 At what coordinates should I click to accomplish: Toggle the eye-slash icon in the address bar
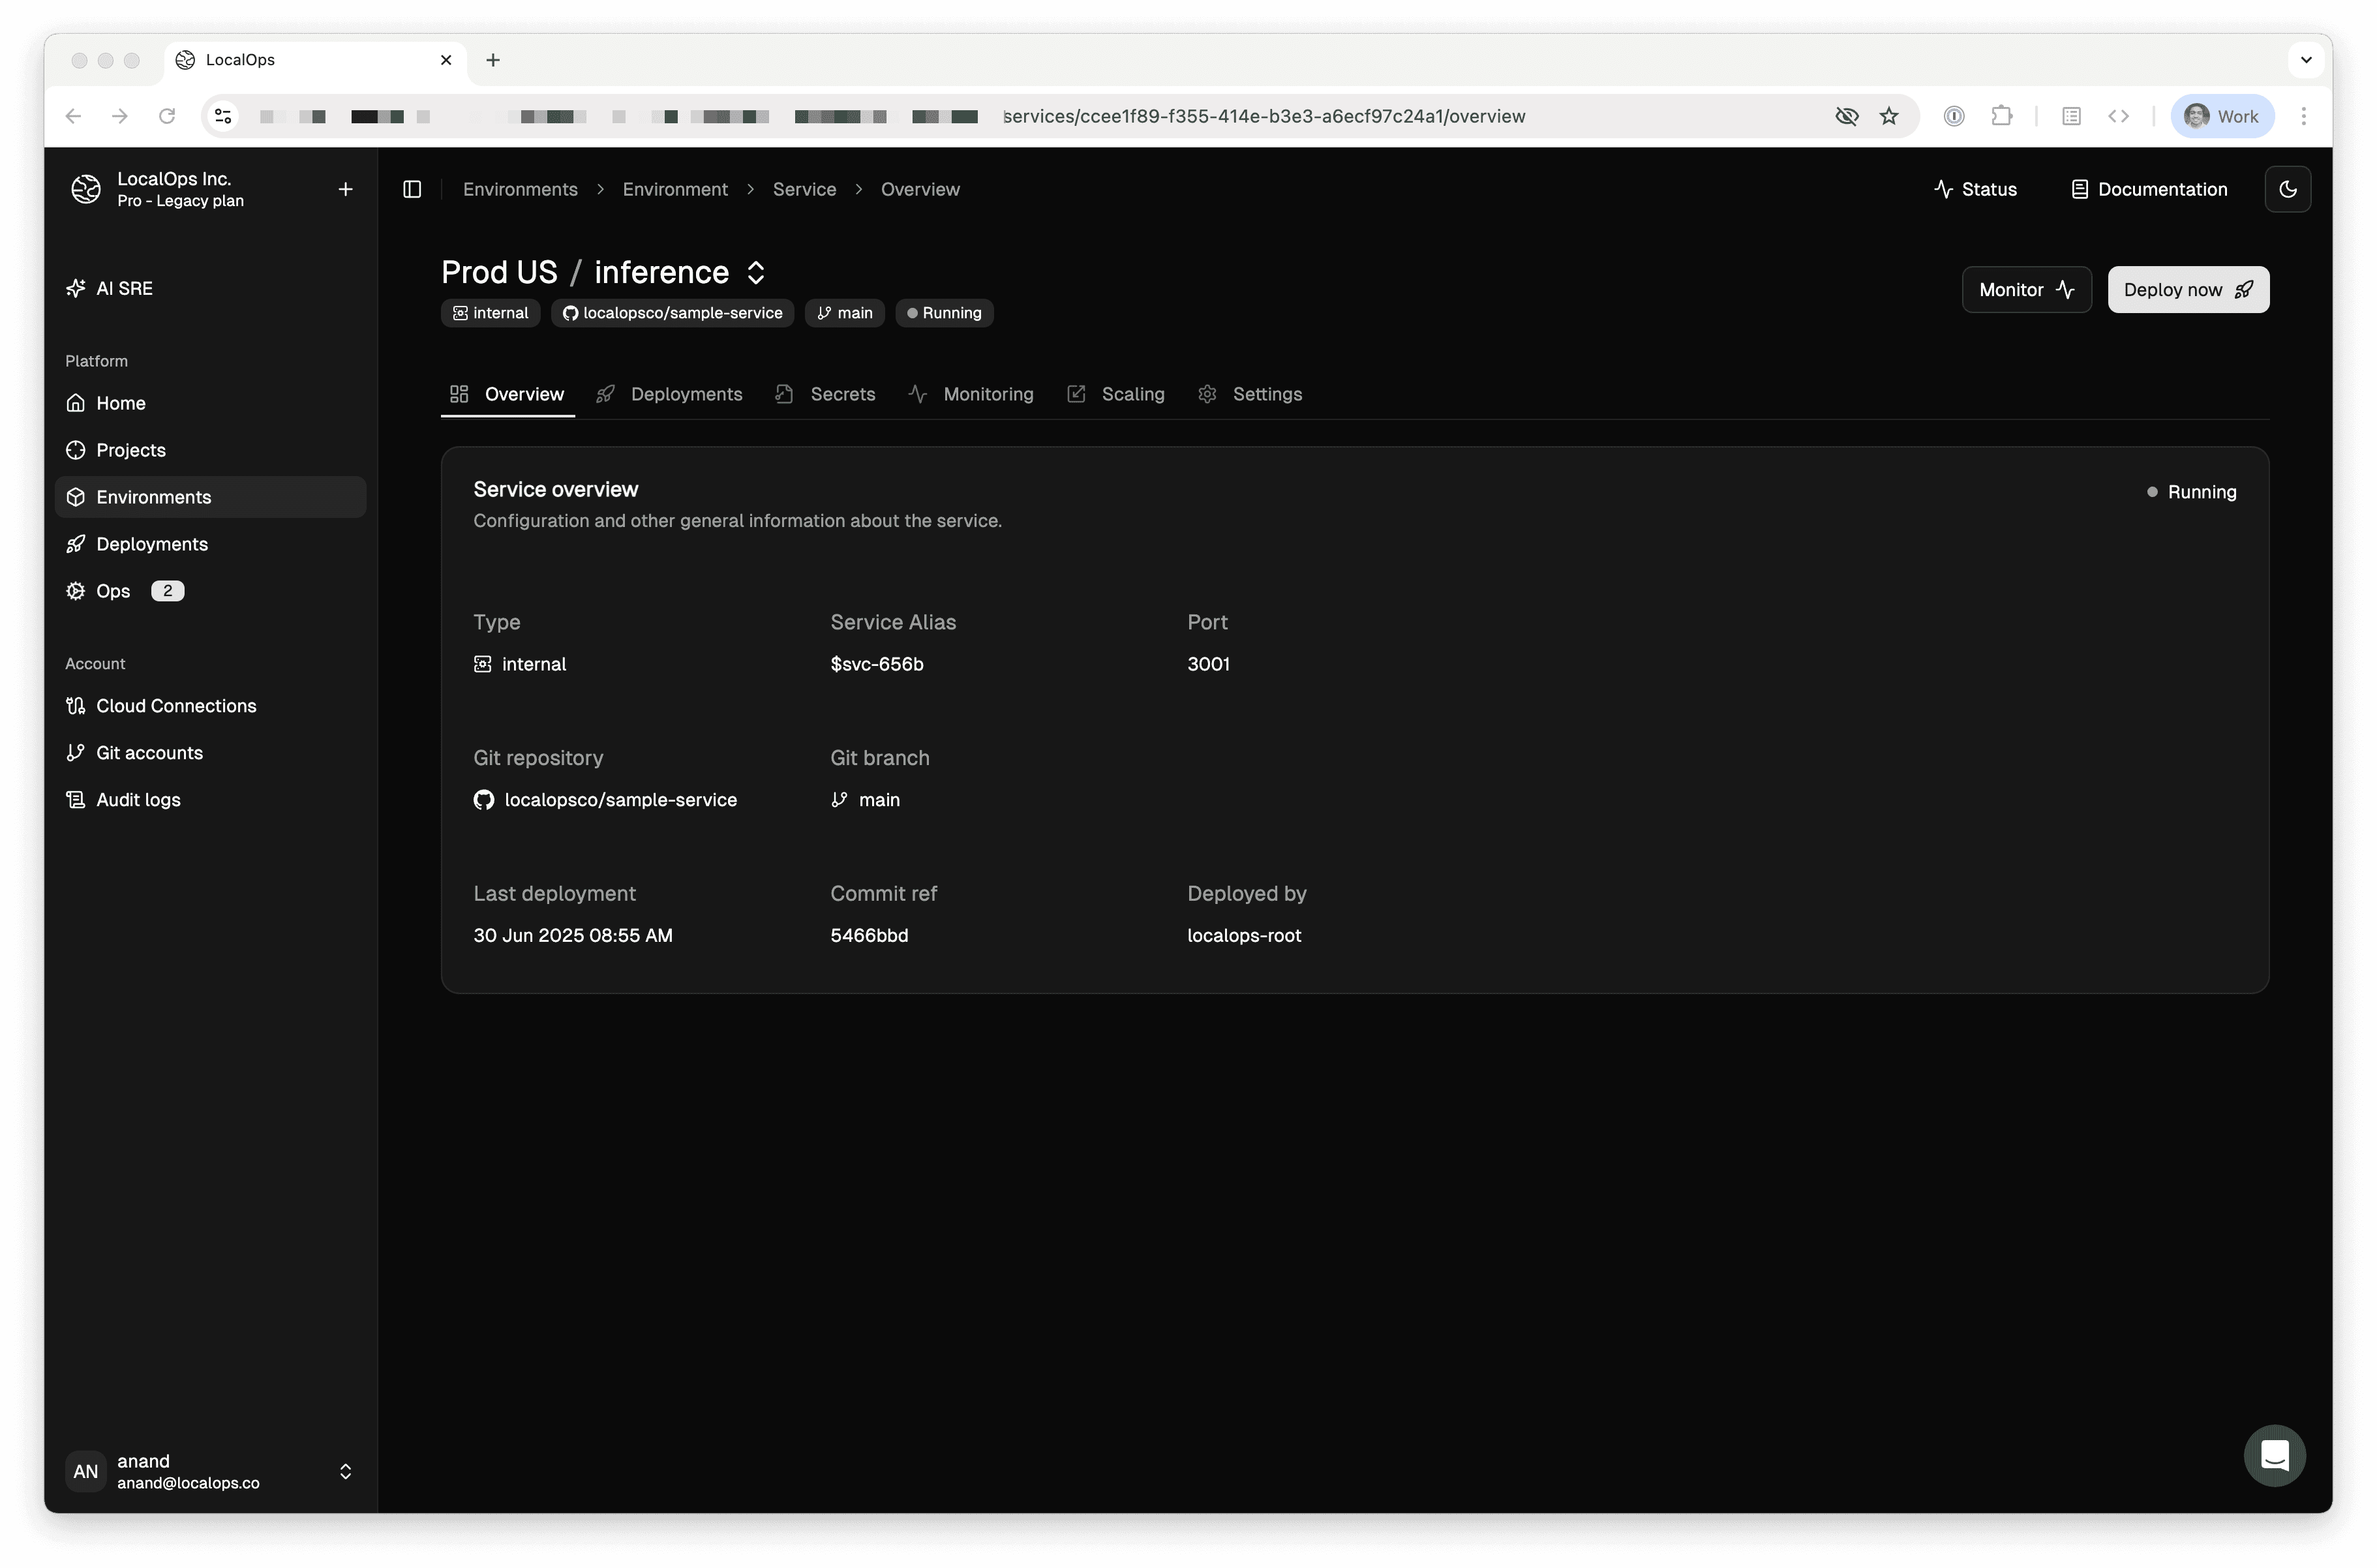[1846, 116]
